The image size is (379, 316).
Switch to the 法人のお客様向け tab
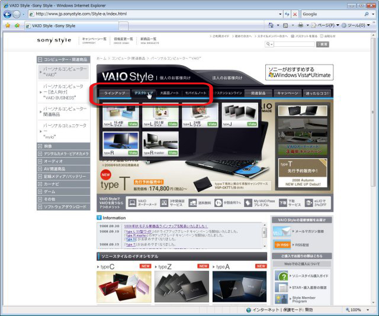[x=227, y=78]
